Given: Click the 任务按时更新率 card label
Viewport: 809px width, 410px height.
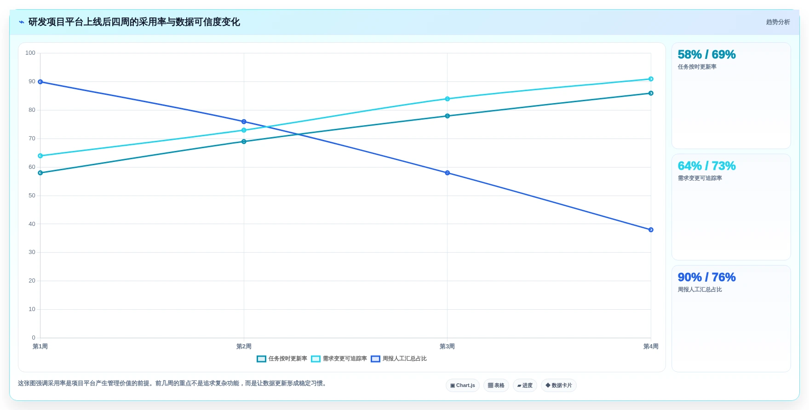Looking at the screenshot, I should (697, 67).
